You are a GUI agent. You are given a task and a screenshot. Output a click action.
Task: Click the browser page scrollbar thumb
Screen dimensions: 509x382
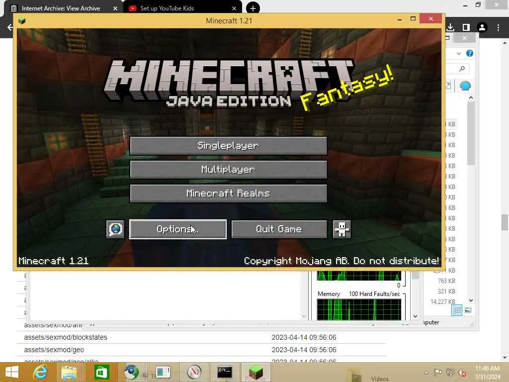tap(505, 222)
